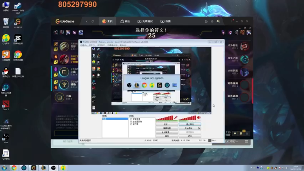Toggle the second source checkbox in OBS
This screenshot has width=304, height=171.
[131, 122]
